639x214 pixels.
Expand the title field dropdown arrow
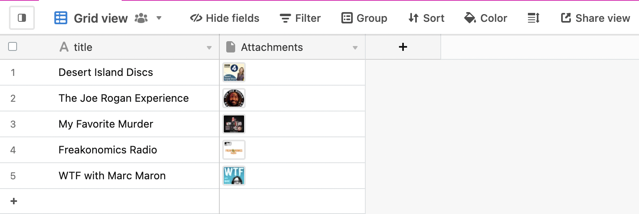(x=209, y=48)
